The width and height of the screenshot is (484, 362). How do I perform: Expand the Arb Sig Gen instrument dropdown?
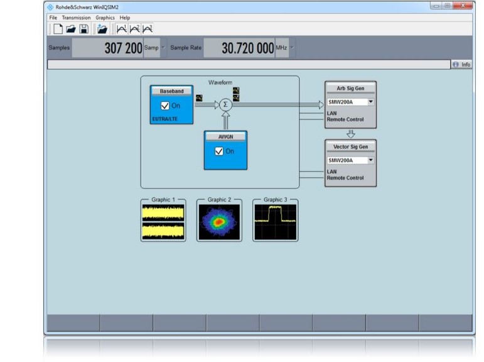371,102
